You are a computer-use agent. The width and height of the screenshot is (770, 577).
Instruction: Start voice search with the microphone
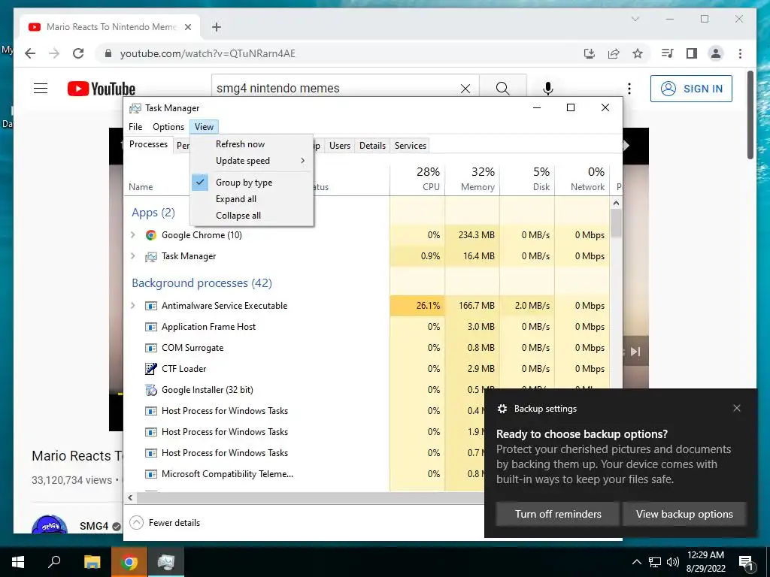pos(548,89)
